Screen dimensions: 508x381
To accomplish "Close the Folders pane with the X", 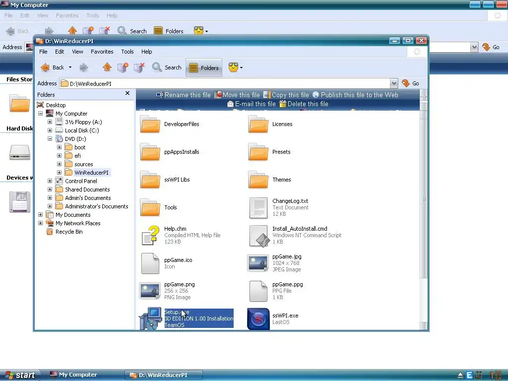I will [x=127, y=93].
